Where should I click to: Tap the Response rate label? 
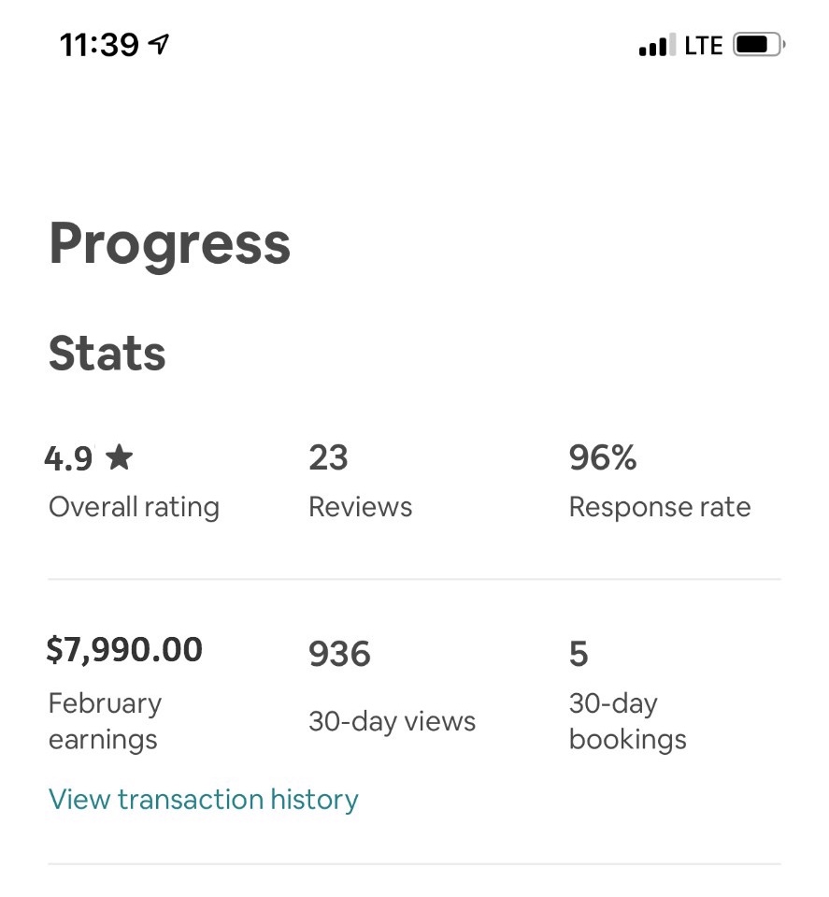[660, 507]
